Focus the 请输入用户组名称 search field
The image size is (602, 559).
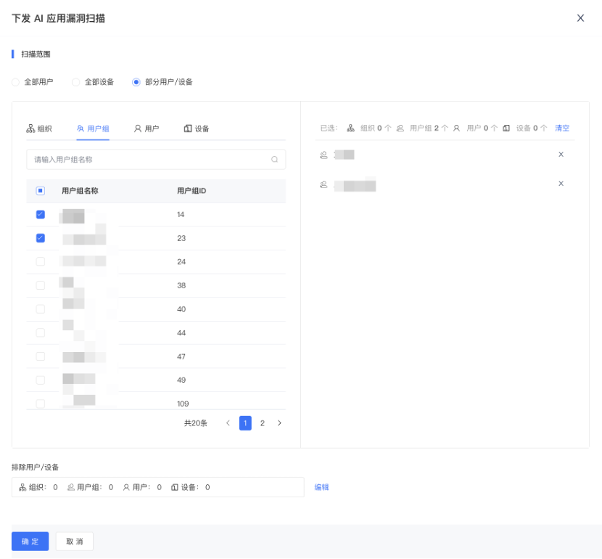156,160
